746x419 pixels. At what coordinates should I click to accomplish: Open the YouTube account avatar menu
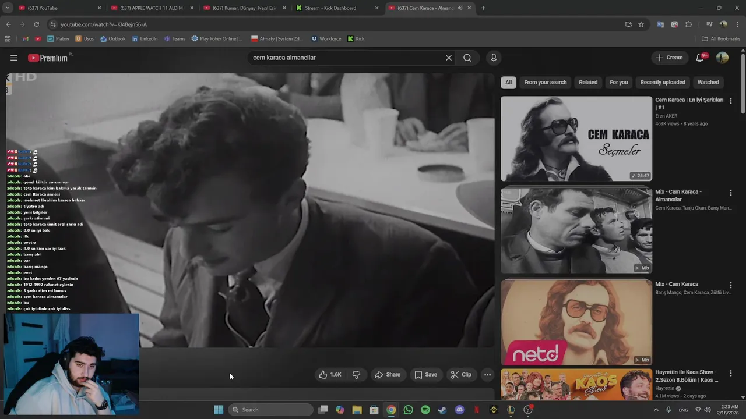click(722, 58)
